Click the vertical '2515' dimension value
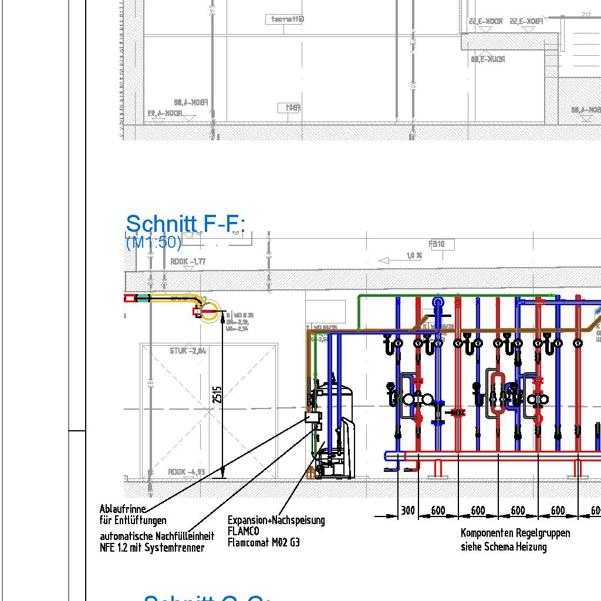The image size is (601, 601). 217,394
